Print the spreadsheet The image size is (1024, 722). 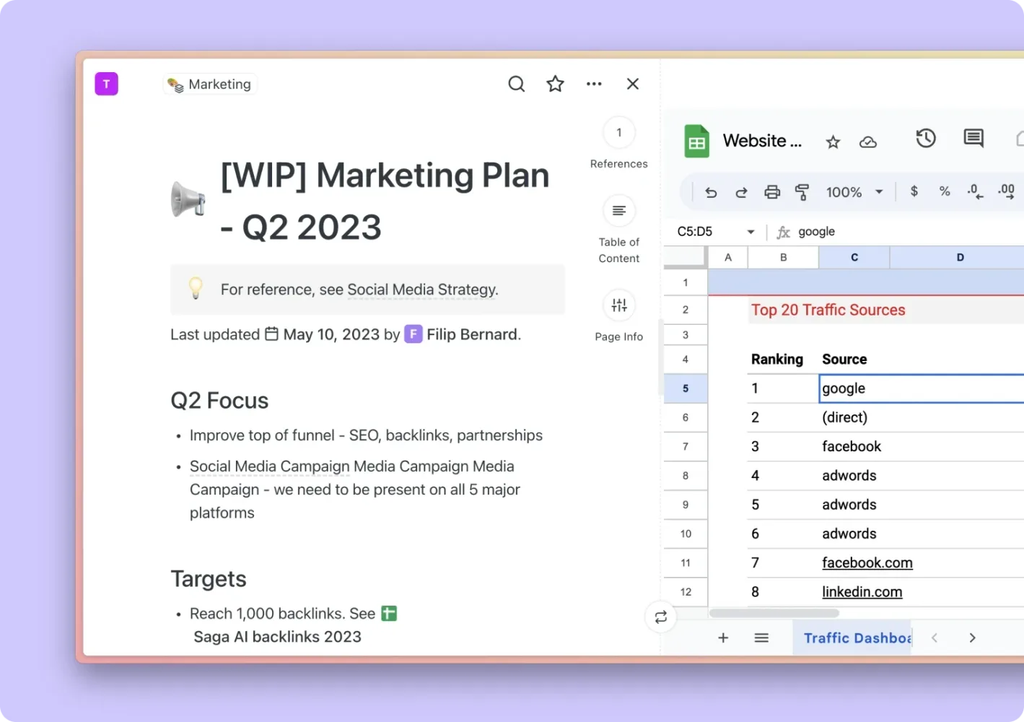[772, 192]
